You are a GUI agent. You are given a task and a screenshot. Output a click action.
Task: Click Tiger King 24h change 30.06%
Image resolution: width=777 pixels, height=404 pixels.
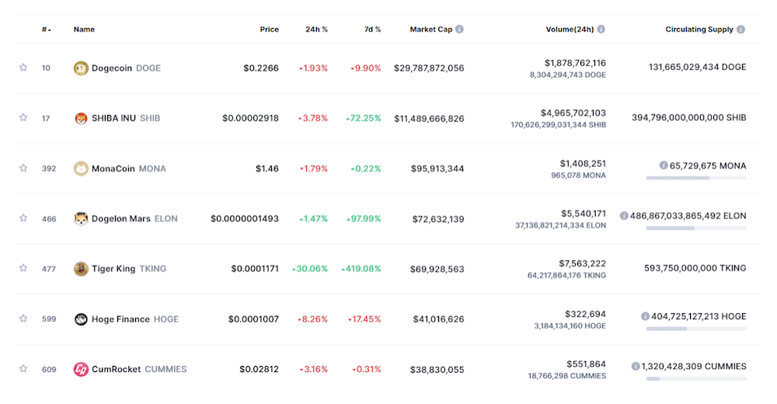click(x=310, y=269)
